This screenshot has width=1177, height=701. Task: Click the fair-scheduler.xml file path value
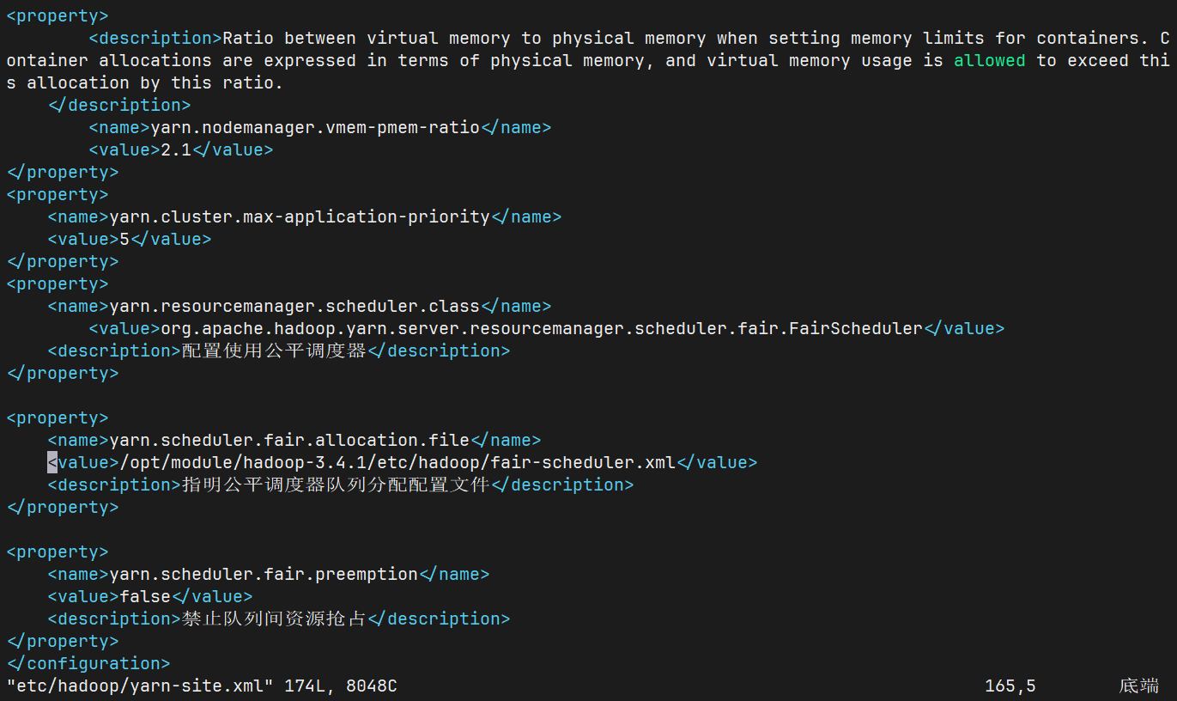point(397,462)
